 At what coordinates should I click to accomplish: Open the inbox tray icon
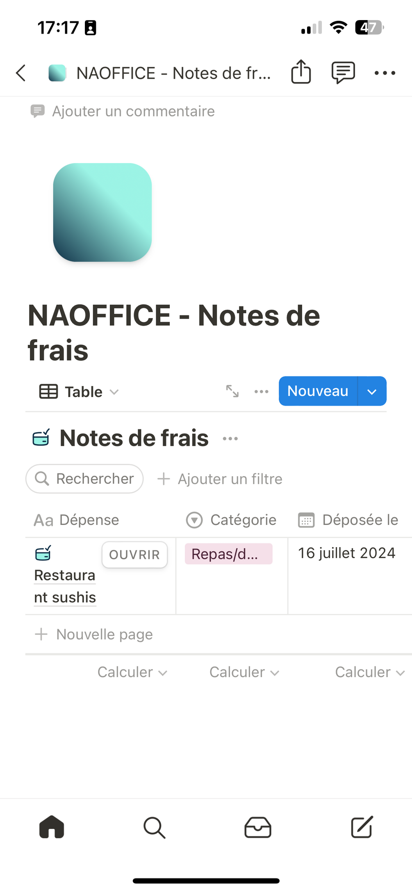coord(258,827)
